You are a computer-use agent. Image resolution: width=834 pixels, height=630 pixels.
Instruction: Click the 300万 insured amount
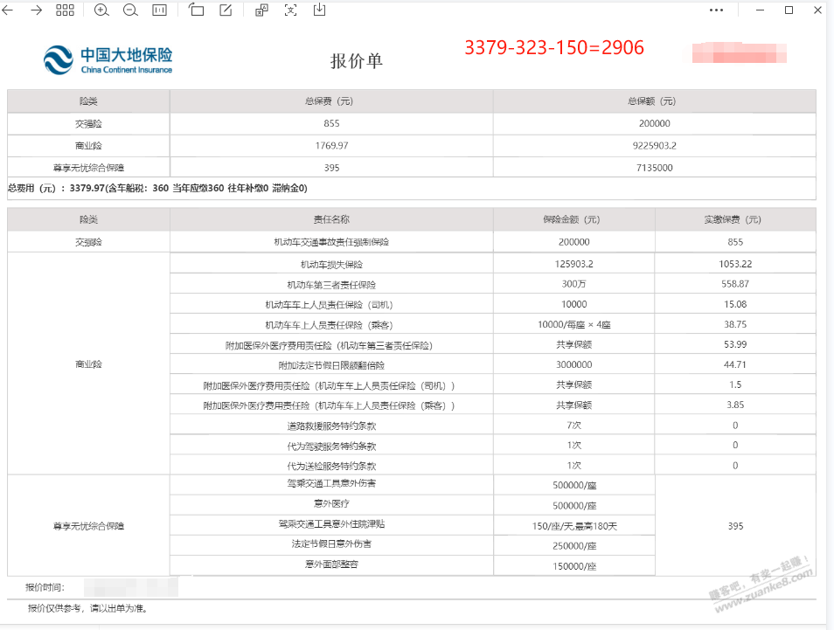[x=573, y=285]
